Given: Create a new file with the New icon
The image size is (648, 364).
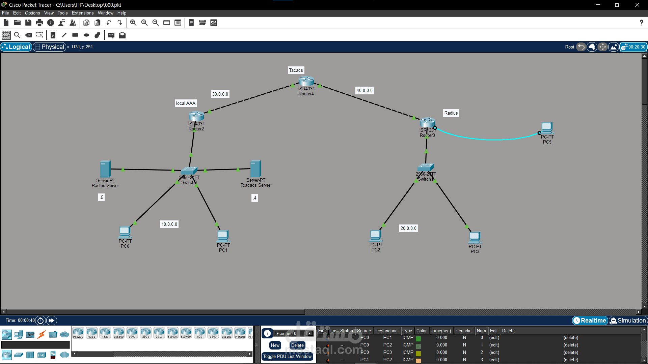Looking at the screenshot, I should coord(6,23).
